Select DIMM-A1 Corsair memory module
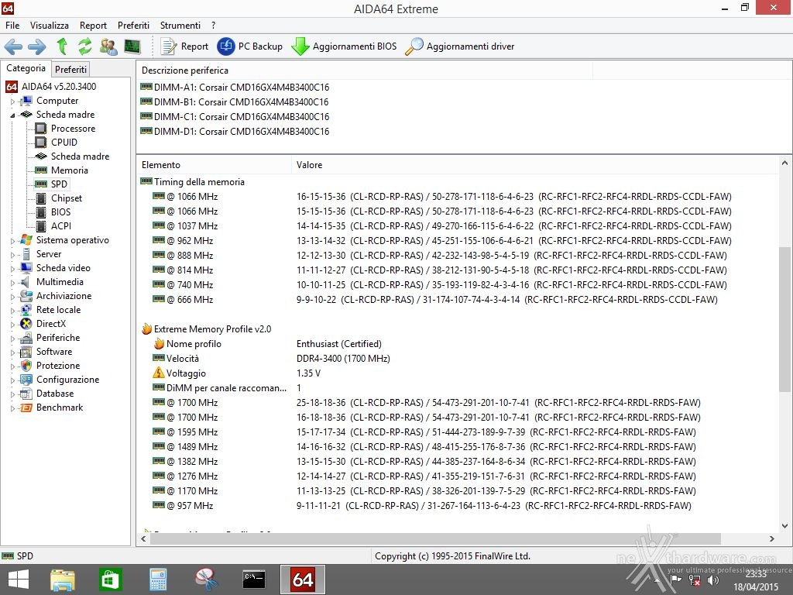The width and height of the screenshot is (793, 595). (x=235, y=88)
